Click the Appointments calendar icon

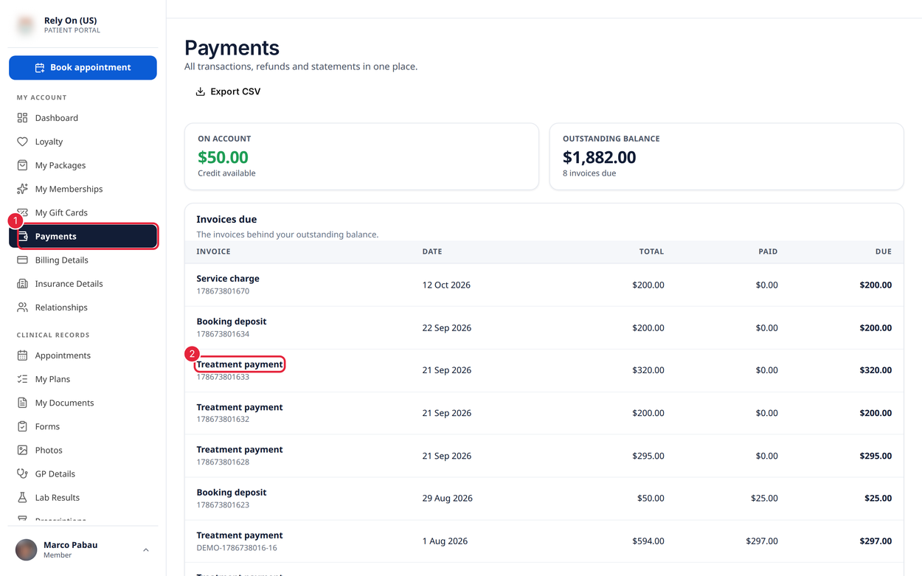22,355
